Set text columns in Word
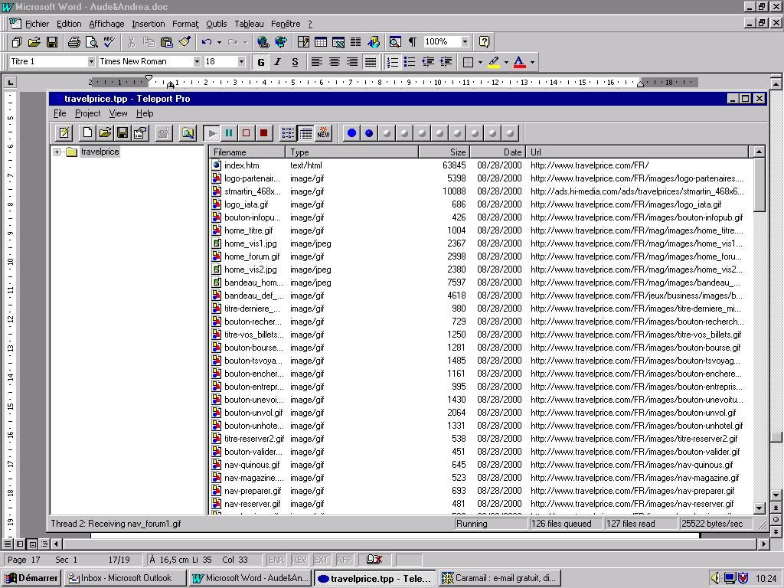The image size is (784, 588). 355,42
